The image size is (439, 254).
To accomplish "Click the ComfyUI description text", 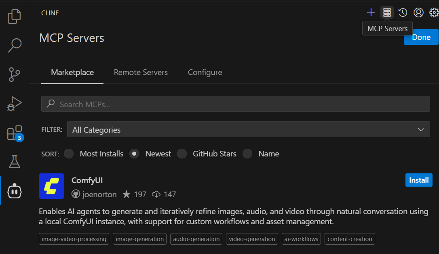I will (x=234, y=217).
